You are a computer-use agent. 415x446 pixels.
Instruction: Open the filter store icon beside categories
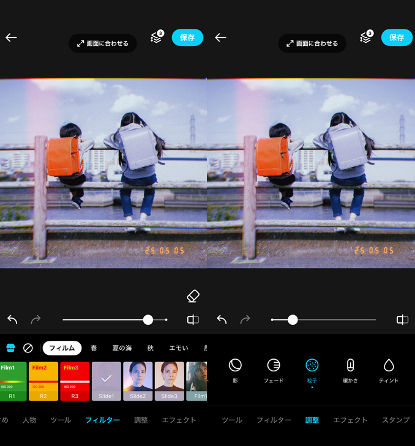click(10, 348)
